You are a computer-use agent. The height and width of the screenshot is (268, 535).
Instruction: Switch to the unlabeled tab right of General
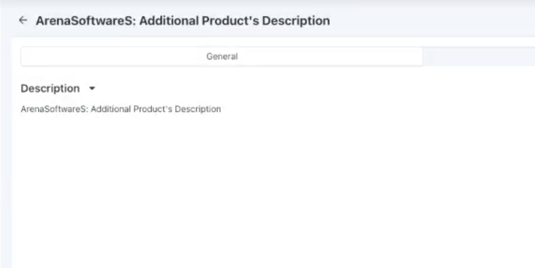coord(479,56)
